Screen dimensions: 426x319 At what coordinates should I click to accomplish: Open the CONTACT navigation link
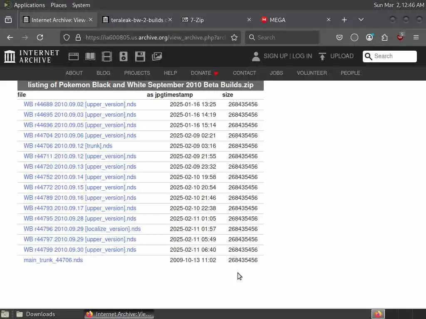245,73
